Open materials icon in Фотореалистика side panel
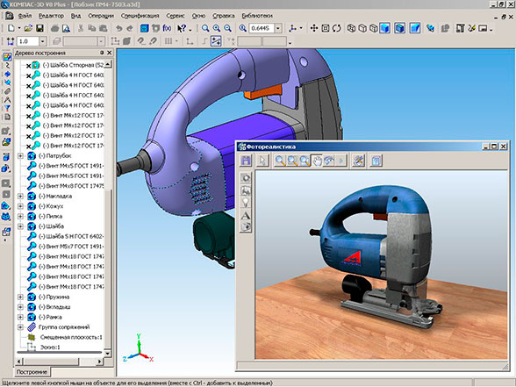516x387 pixels. pyautogui.click(x=246, y=178)
